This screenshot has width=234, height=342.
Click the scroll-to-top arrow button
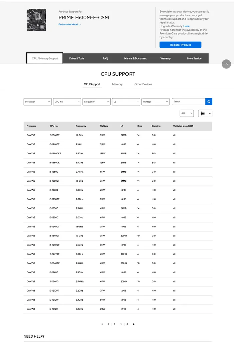pyautogui.click(x=226, y=64)
